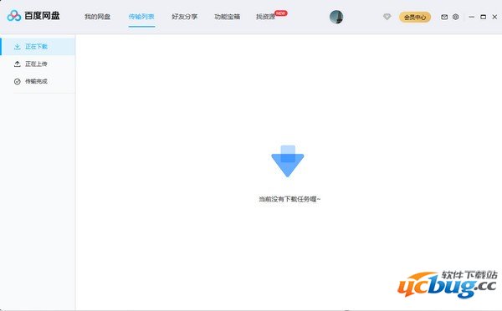Maximize the Baidu Netdisk window

pyautogui.click(x=483, y=17)
